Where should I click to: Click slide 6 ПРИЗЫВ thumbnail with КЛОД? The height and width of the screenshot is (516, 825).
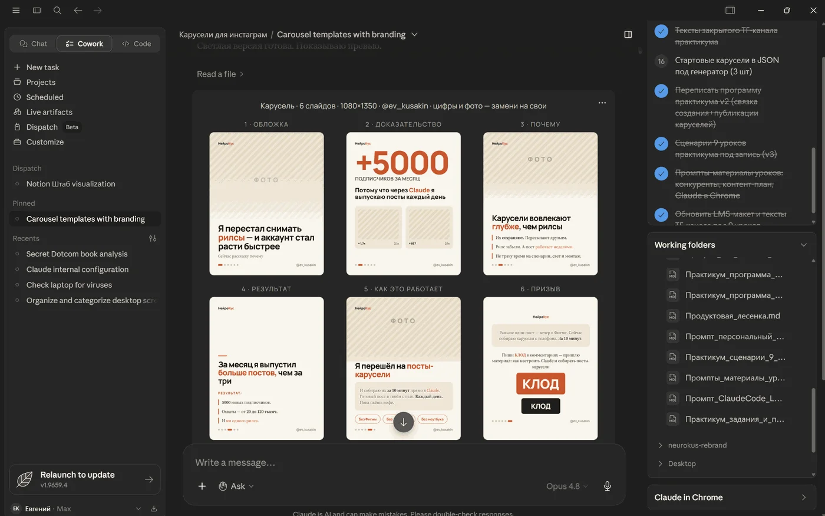[540, 369]
